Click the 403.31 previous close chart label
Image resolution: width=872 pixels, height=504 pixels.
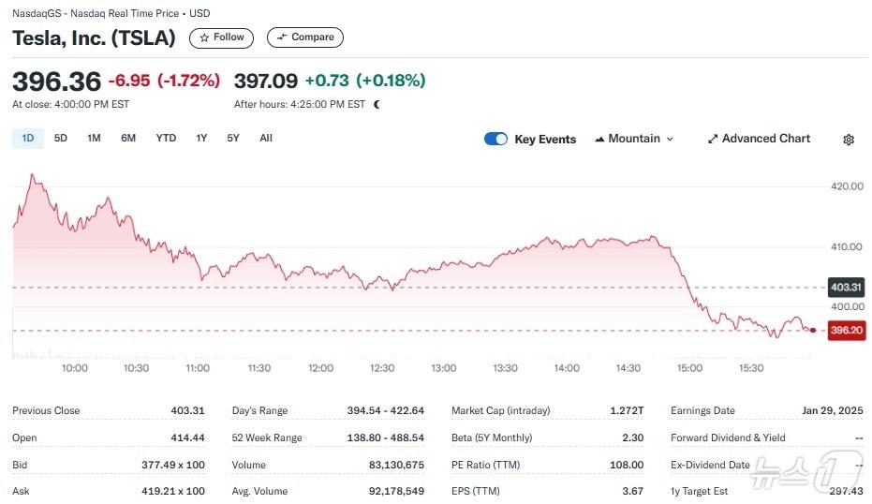point(846,288)
